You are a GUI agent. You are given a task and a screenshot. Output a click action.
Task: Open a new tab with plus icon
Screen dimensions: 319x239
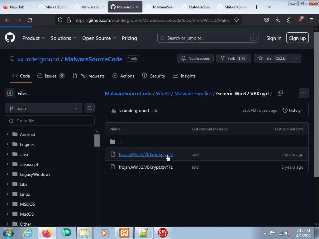[x=257, y=7]
